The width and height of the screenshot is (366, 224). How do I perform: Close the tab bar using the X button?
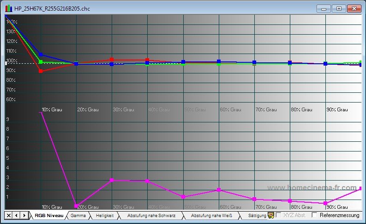tap(9, 216)
